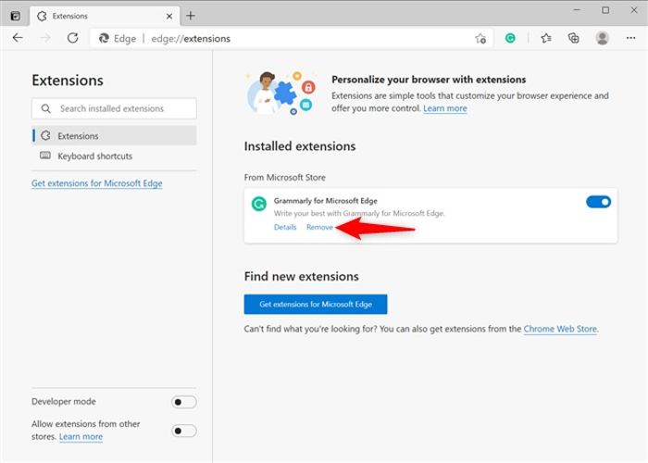
Task: Click the extensions illustration image
Action: click(281, 94)
